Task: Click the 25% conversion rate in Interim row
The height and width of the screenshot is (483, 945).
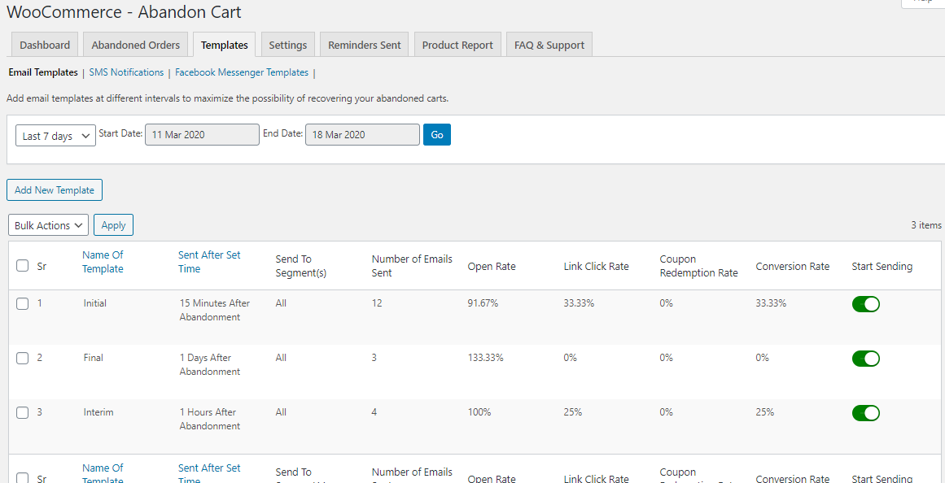Action: 765,412
